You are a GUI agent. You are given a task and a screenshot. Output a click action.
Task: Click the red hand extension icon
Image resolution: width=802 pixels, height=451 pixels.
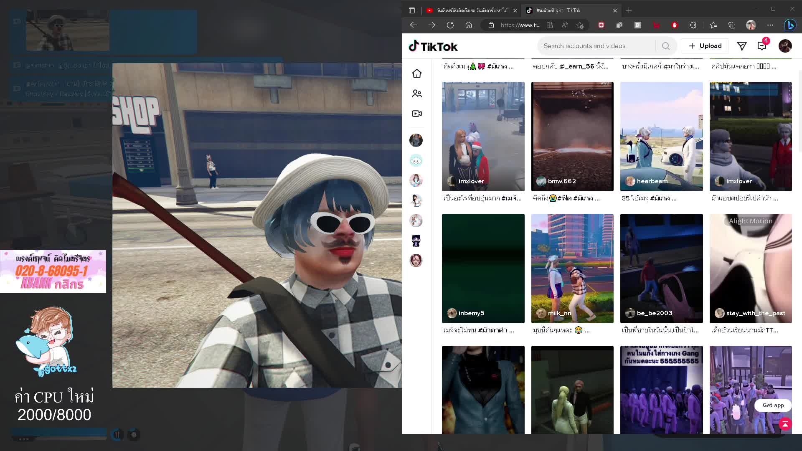coord(675,25)
